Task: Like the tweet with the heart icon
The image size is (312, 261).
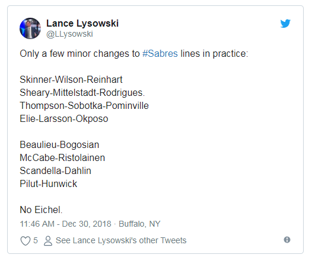Action: [x=26, y=241]
